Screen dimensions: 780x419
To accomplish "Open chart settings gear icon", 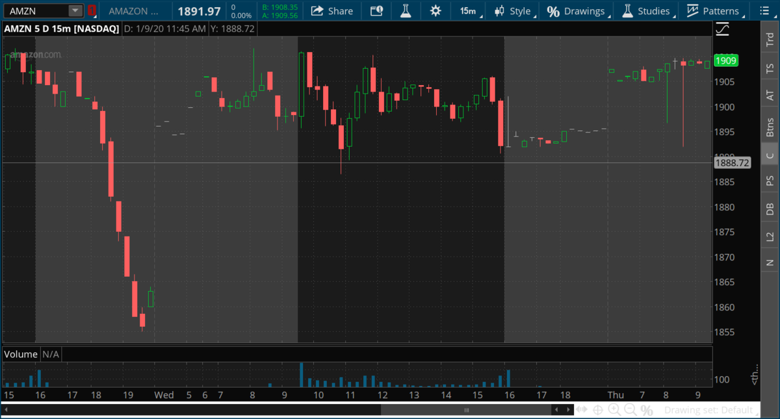I will pyautogui.click(x=435, y=10).
